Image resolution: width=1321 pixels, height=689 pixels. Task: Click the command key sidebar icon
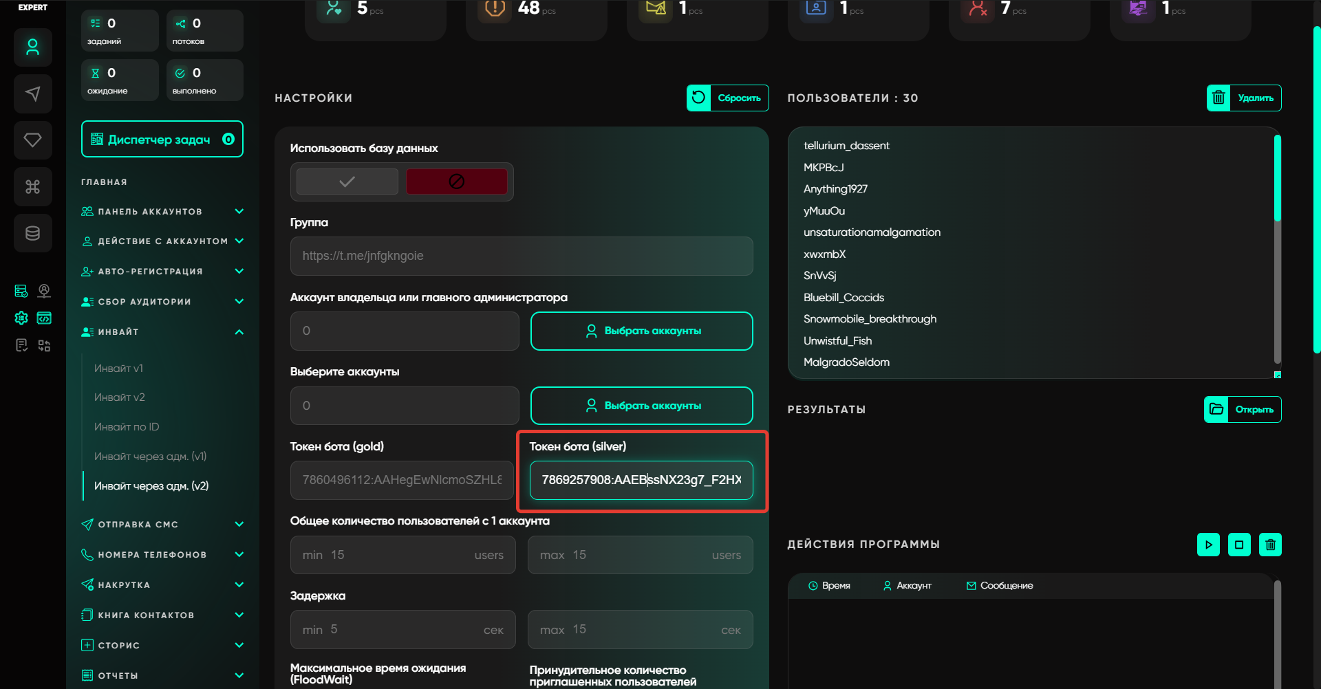click(32, 186)
